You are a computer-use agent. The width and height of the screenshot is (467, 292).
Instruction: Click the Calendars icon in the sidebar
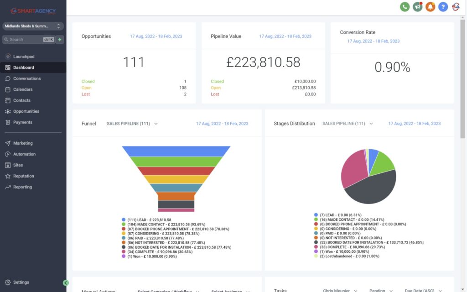[8, 89]
